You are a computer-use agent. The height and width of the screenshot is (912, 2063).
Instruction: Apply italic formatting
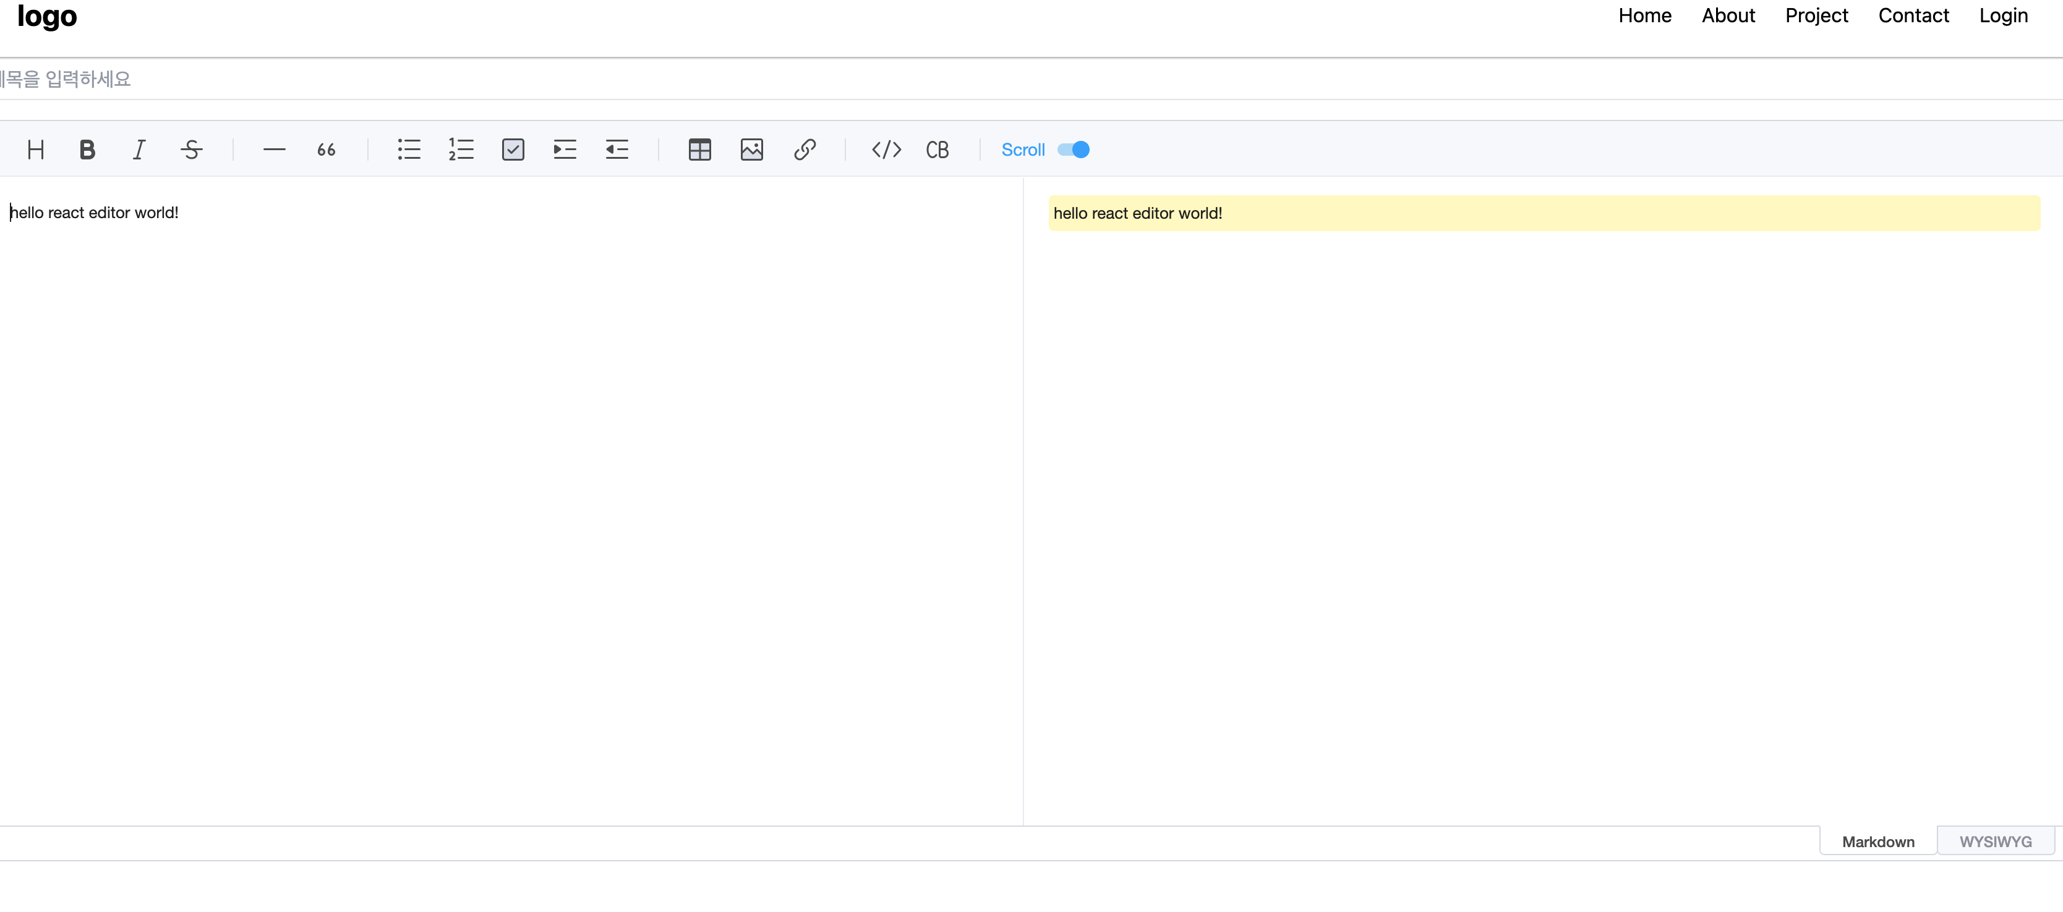(139, 150)
